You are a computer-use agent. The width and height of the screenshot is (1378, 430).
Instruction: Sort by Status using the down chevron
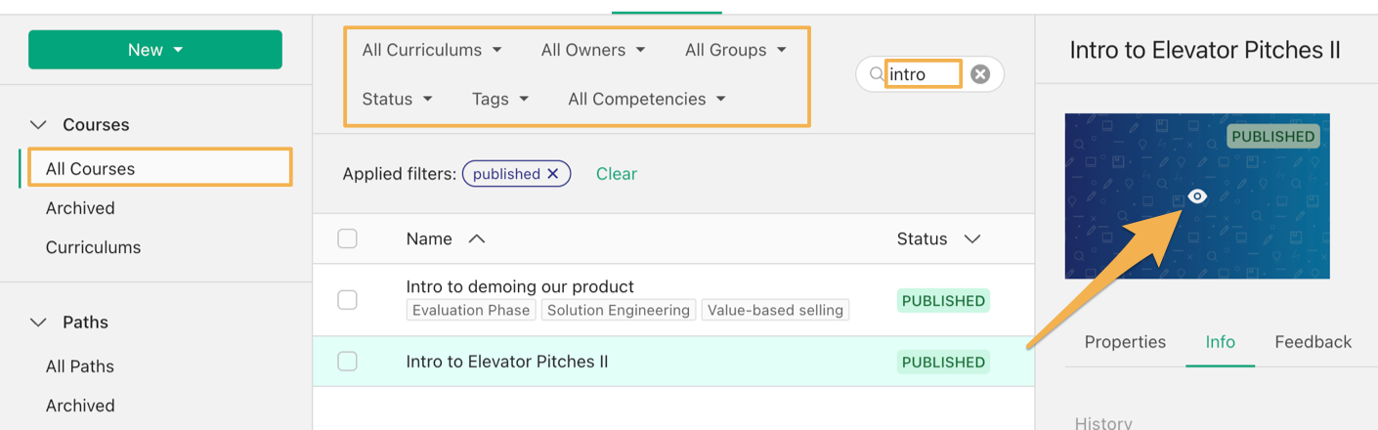[971, 238]
